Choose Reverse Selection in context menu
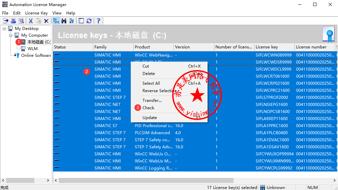The width and height of the screenshot is (338, 190). click(169, 90)
